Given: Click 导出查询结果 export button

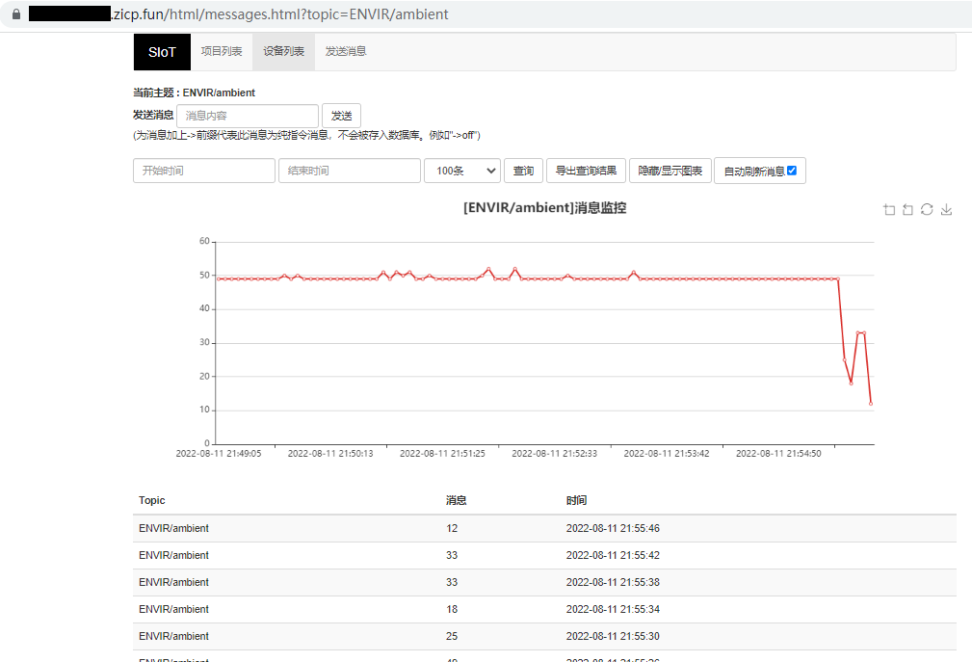Looking at the screenshot, I should tap(586, 171).
